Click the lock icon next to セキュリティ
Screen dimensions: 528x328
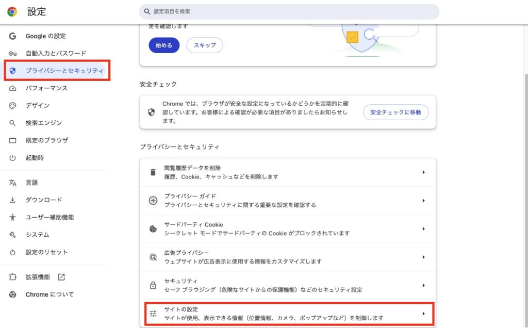[153, 285]
